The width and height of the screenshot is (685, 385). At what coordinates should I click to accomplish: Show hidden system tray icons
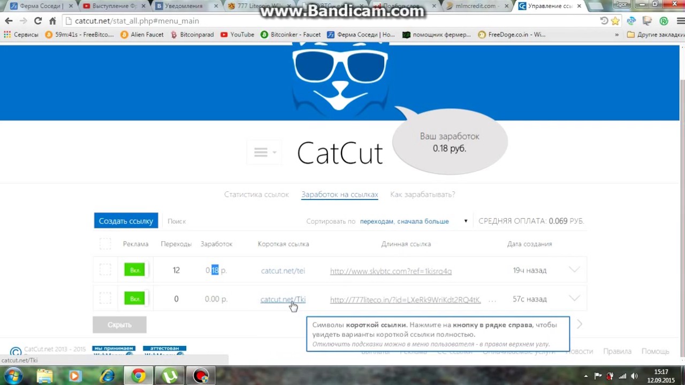pos(585,376)
